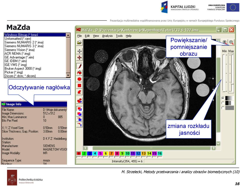
Task: Open the Help menu
Action: point(128,36)
